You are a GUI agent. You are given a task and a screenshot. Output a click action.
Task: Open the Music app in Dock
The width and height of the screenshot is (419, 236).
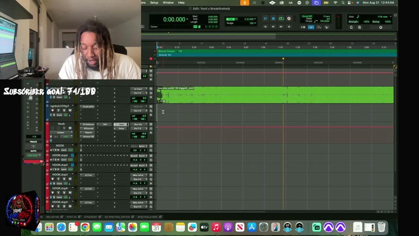coord(216,227)
